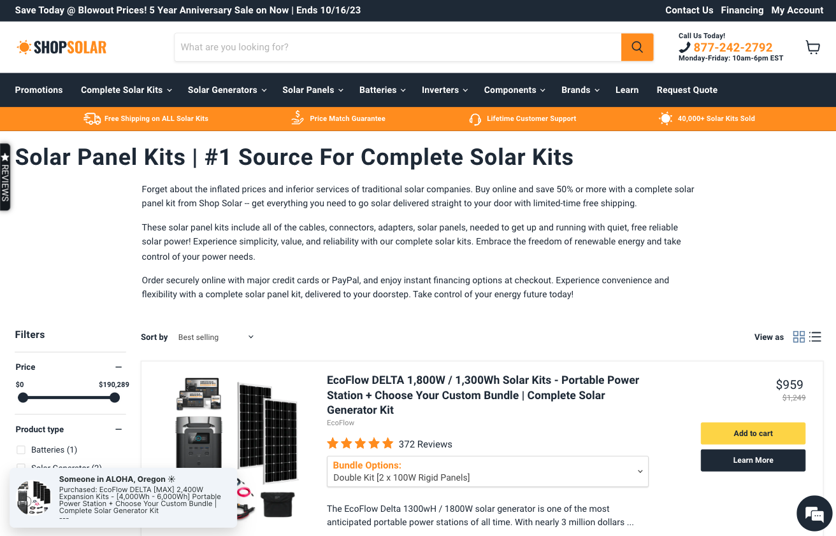Check the Batteries product type filter
836x536 pixels.
pyautogui.click(x=21, y=449)
